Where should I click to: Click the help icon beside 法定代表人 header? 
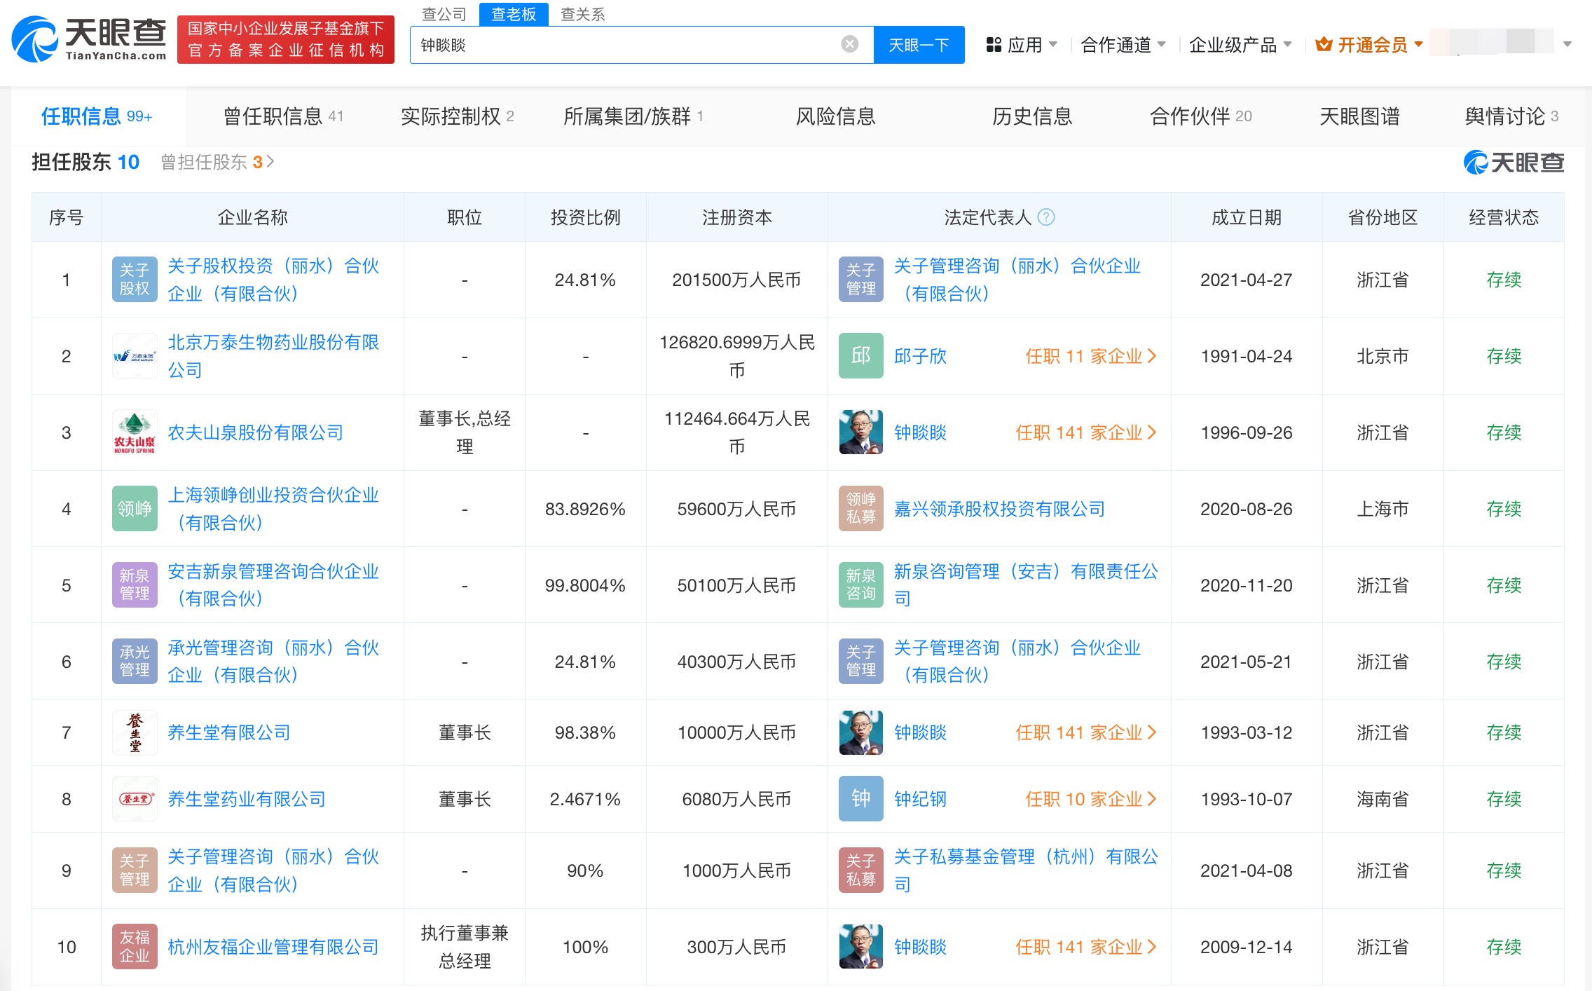(x=1045, y=217)
